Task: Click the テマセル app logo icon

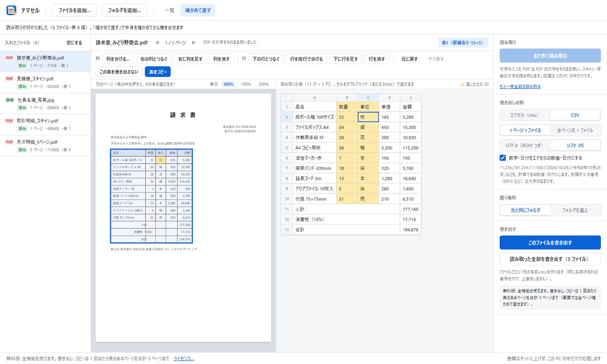Action: [x=12, y=10]
